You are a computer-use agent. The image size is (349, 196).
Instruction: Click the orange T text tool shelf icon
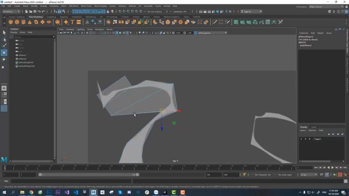tap(73, 22)
